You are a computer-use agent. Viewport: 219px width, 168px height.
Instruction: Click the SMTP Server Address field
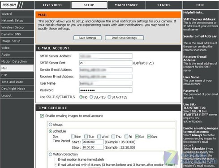click(106, 56)
